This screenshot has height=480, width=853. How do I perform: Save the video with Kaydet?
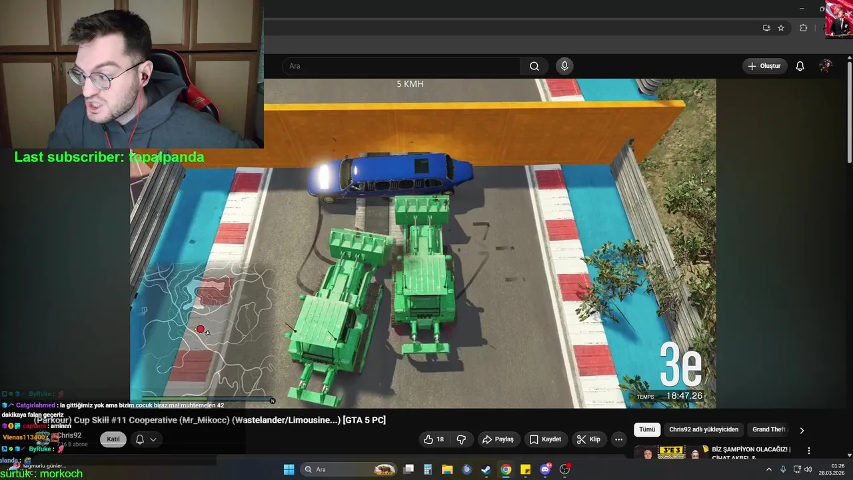pyautogui.click(x=545, y=439)
